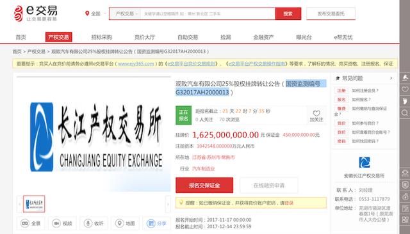Open the 招标采购 navigation tab
410x234 pixels.
101,37
